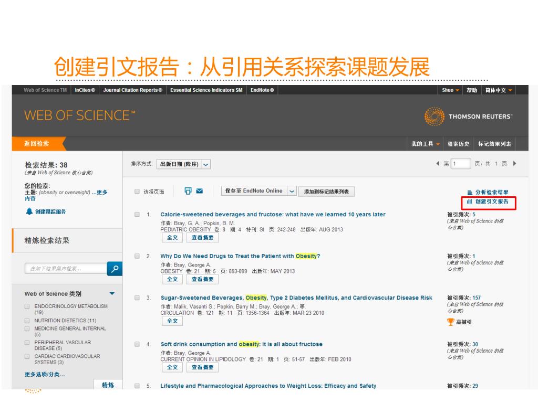The width and height of the screenshot is (538, 403).
Task: Open Sugar-Sweetened Beverages, Obesity article link
Action: point(296,298)
